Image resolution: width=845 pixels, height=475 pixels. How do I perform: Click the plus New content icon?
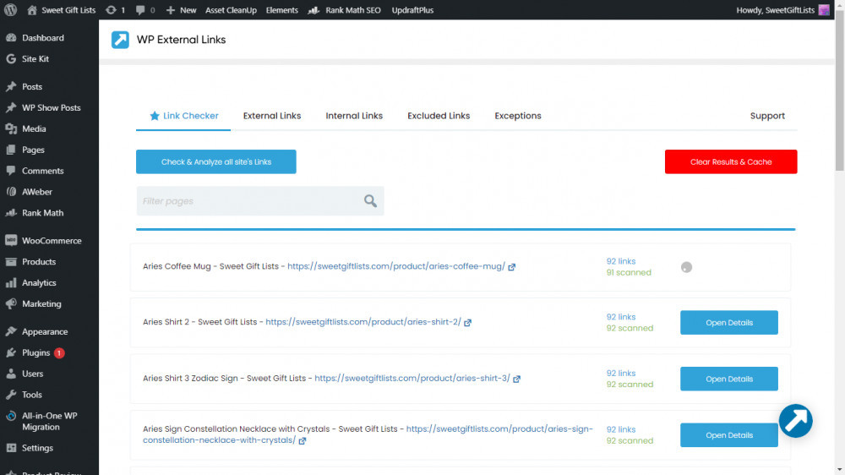[x=171, y=9]
